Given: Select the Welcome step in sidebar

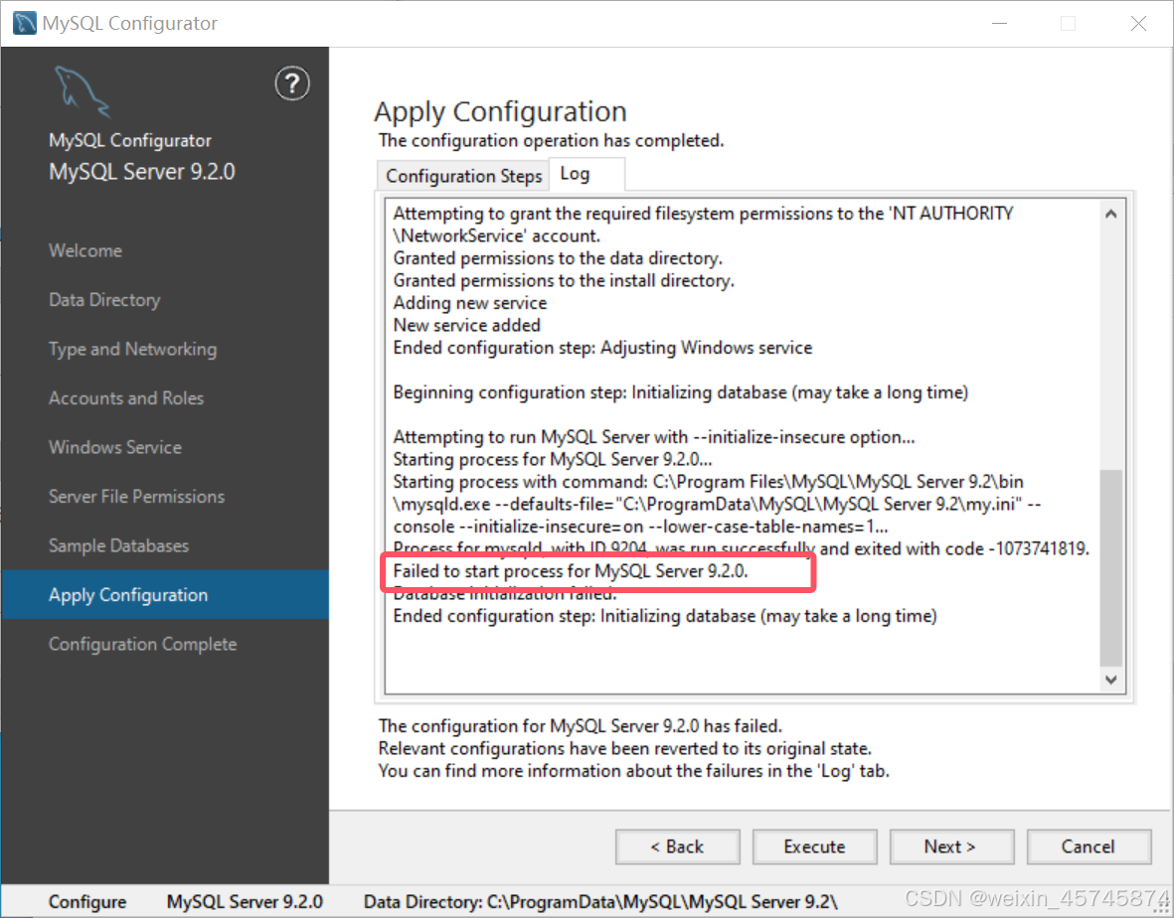Looking at the screenshot, I should 84,250.
